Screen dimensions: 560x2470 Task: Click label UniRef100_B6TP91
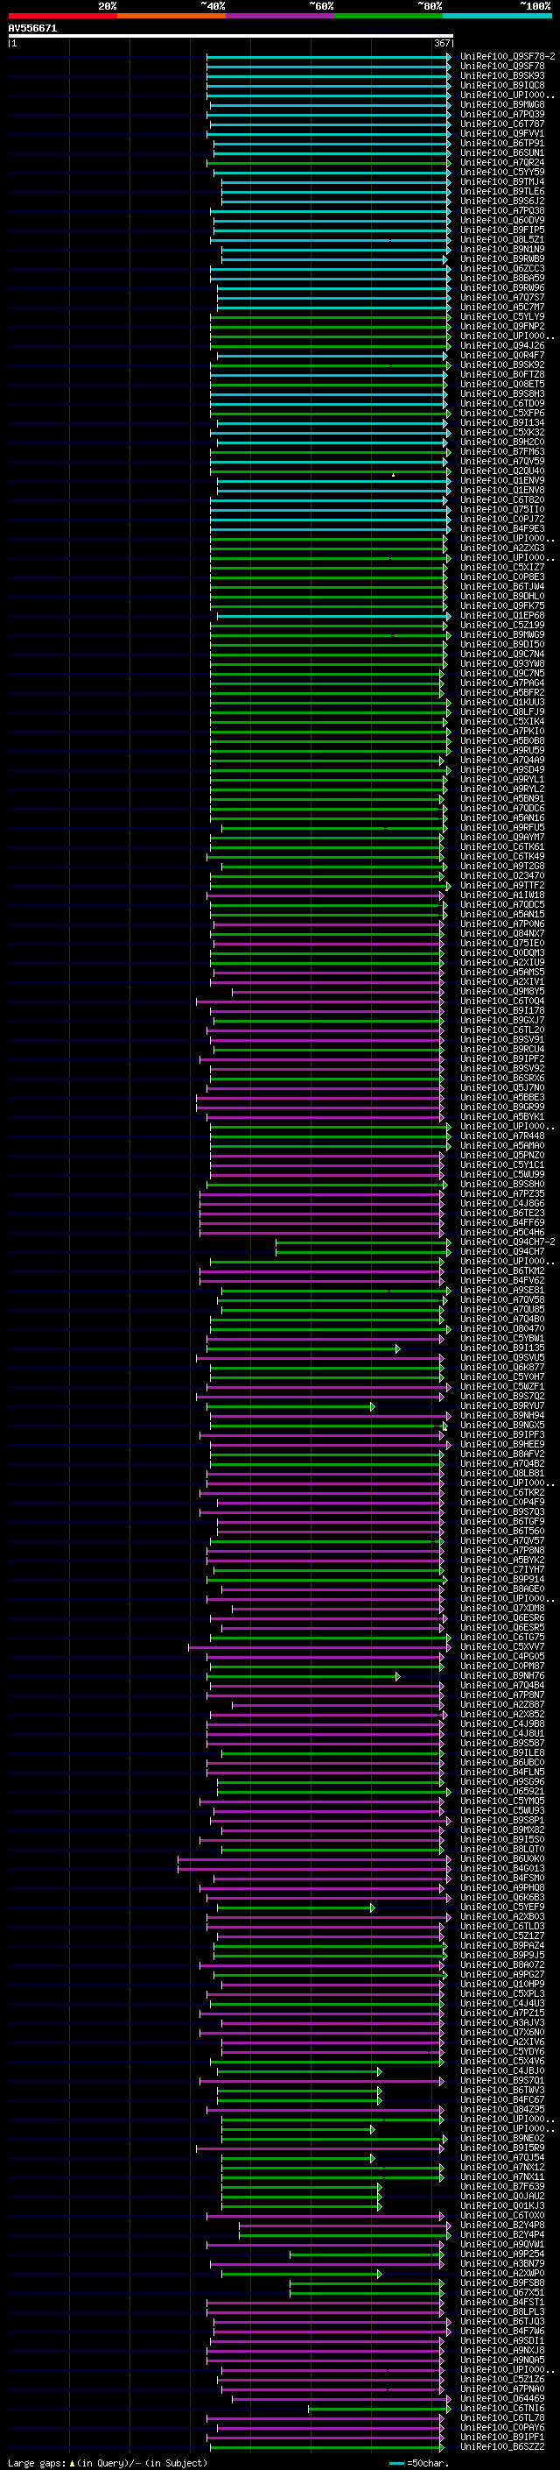[502, 143]
